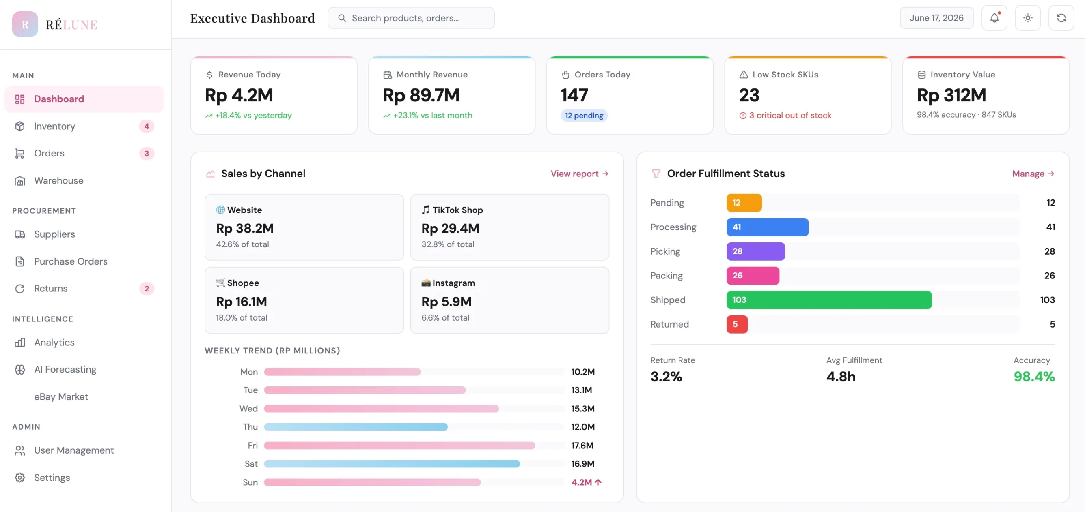Click the blue Processing progress bar

click(768, 227)
